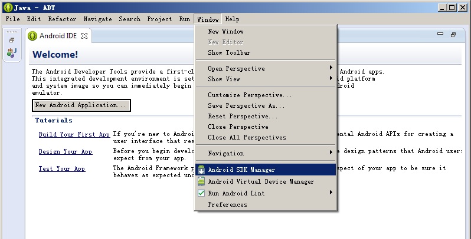Expand the Show View submenu arrow

click(331, 78)
